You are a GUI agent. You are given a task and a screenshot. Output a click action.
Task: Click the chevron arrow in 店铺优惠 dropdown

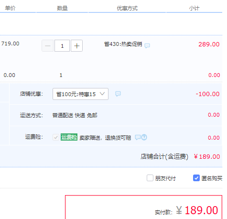[102, 94]
